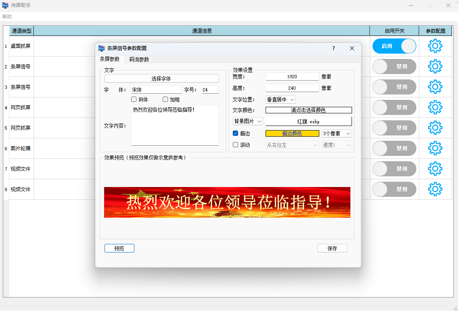Screen dimensions: 459x311
Task: Click gear icon for channel 8 视频文件
Action: tap(435, 189)
